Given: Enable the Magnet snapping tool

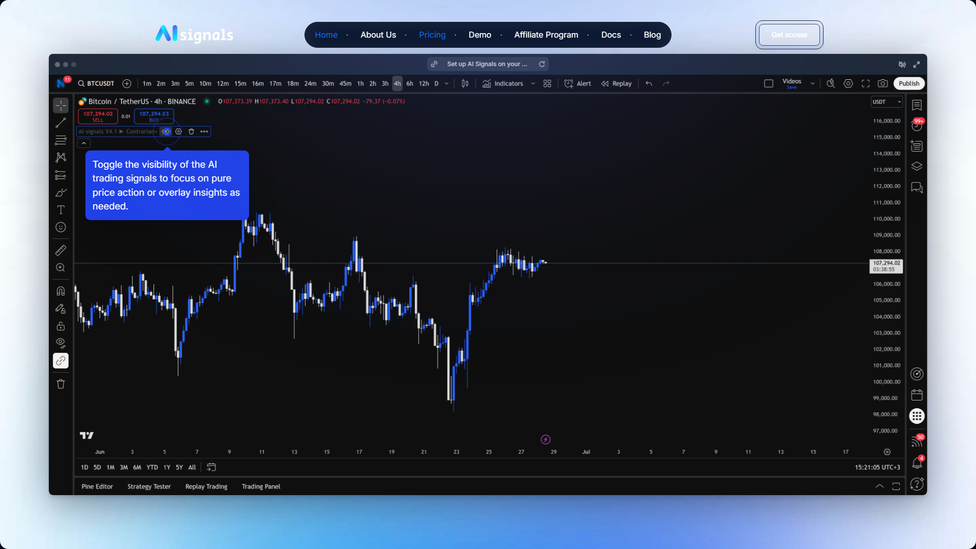Looking at the screenshot, I should click(60, 291).
